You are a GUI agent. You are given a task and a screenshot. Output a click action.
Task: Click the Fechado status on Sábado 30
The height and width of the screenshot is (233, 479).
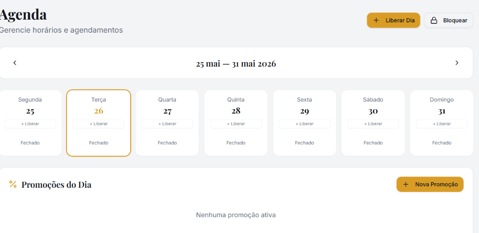[x=373, y=143]
